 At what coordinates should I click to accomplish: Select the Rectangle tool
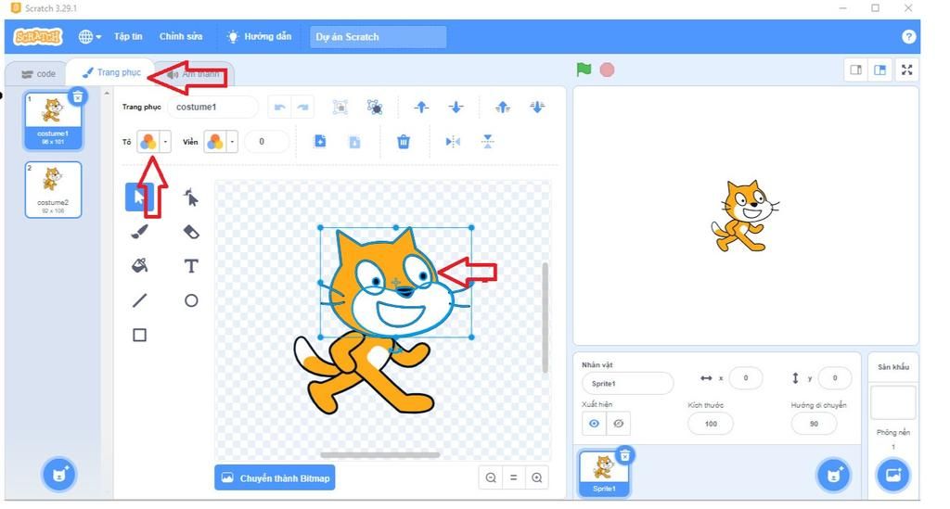[139, 335]
